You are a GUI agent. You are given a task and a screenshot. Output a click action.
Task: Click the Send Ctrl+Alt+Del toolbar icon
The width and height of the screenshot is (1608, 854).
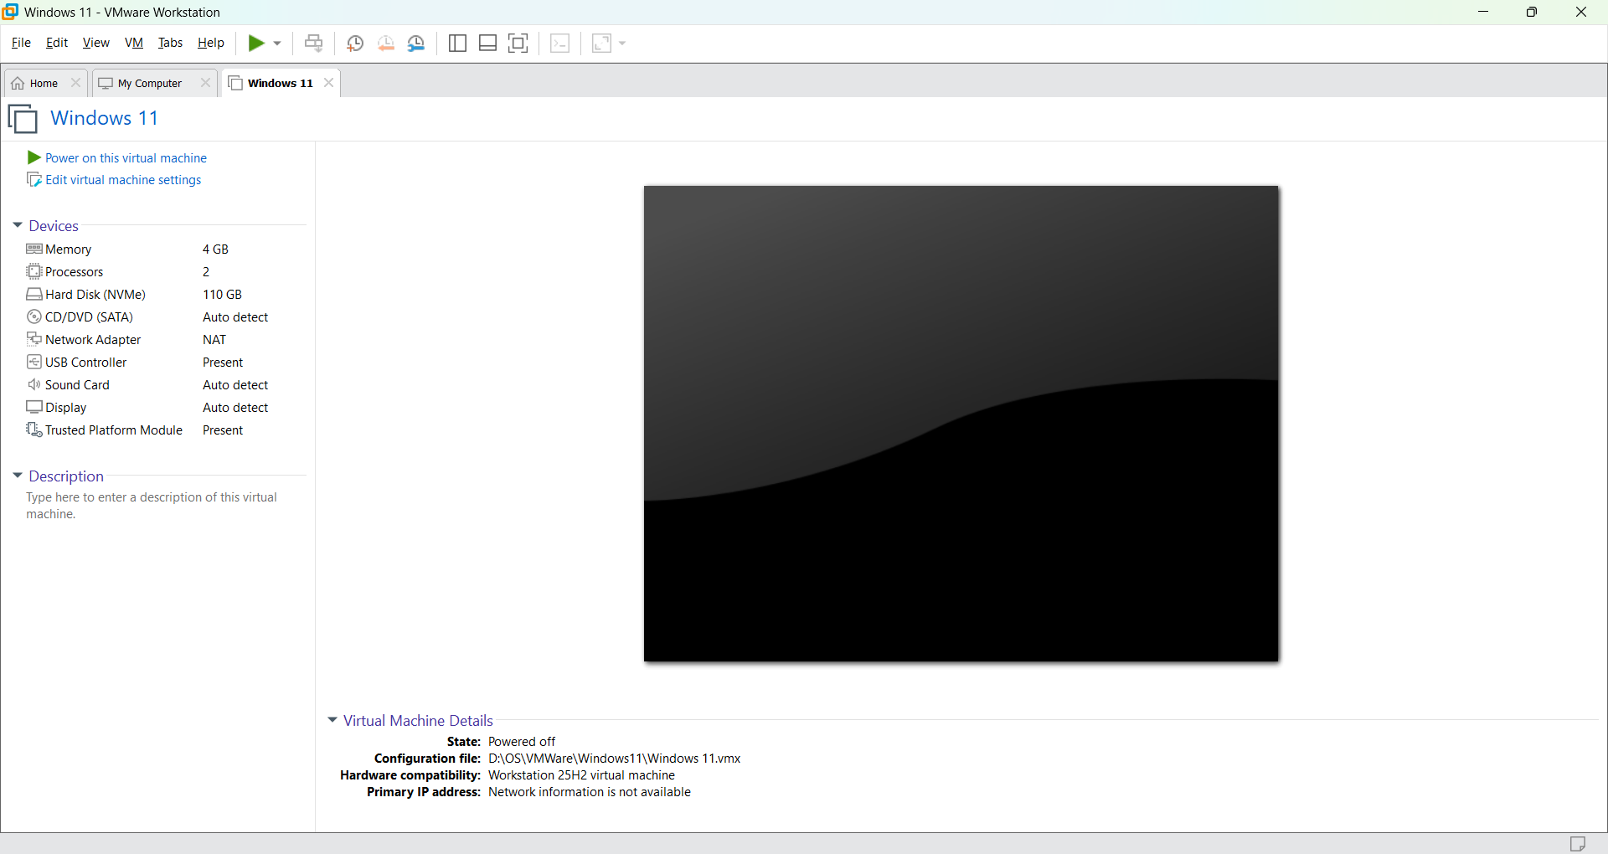coord(314,43)
